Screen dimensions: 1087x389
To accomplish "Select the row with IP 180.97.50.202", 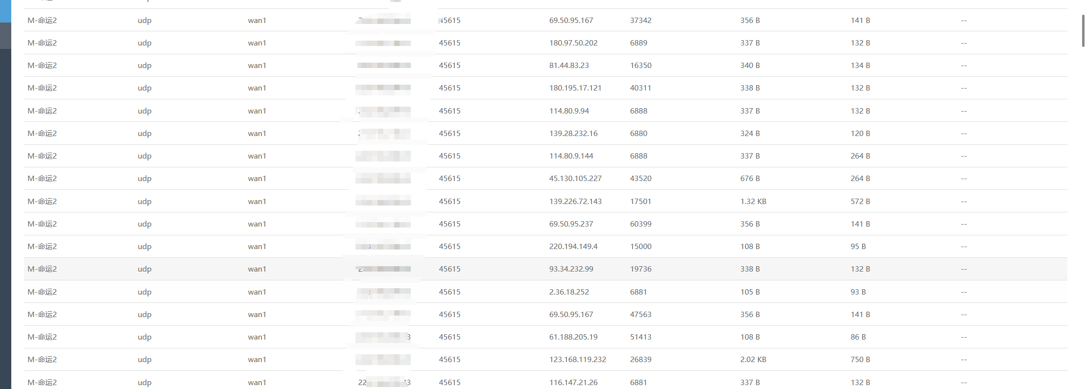I will click(x=573, y=43).
